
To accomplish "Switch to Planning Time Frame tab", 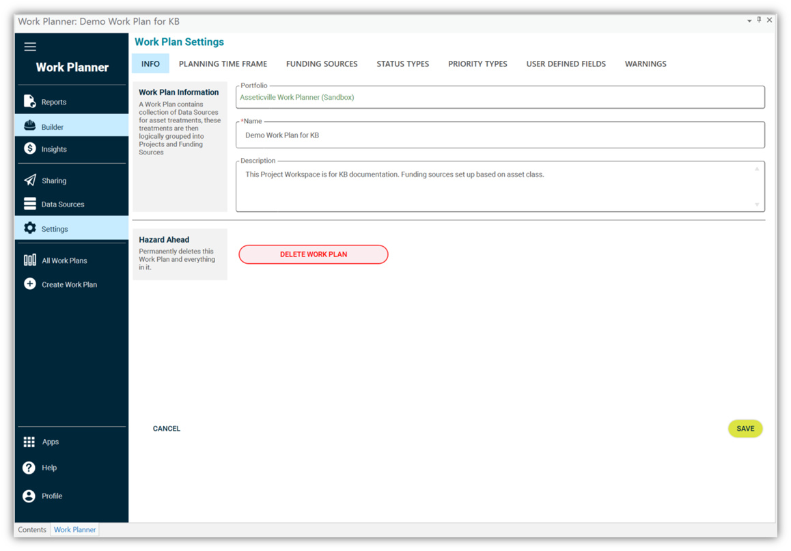I will tap(223, 64).
